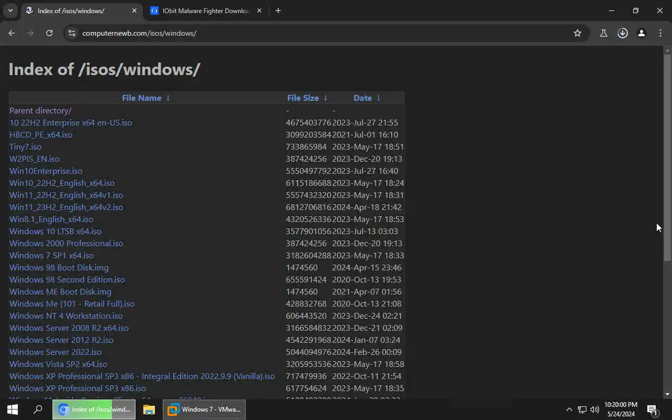Close the IObit Malware Fighter tab

coord(259,10)
